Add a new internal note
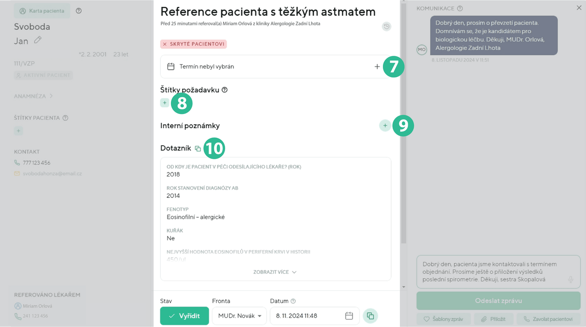 [385, 126]
